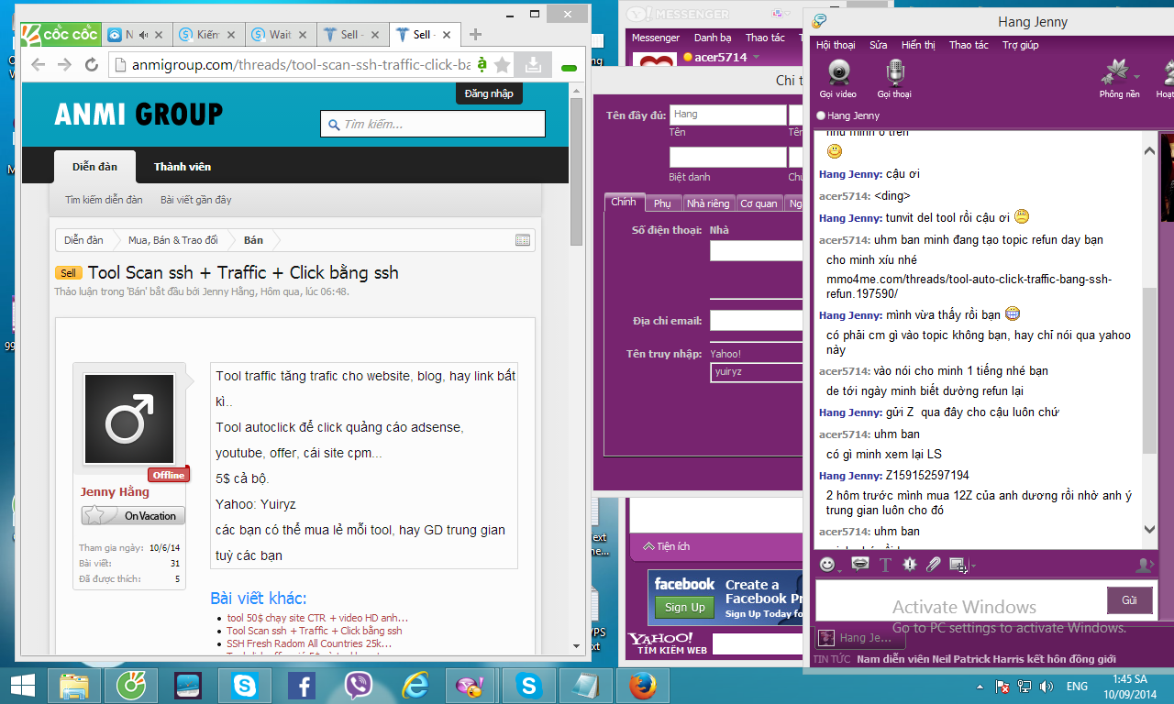Image resolution: width=1174 pixels, height=704 pixels.
Task: Open the Danh bạ menu in Messenger
Action: coord(713,38)
